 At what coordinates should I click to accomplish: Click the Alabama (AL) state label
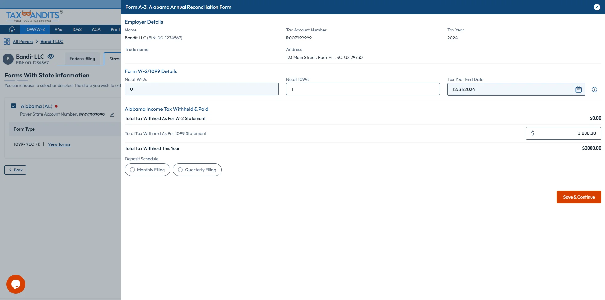pyautogui.click(x=37, y=106)
